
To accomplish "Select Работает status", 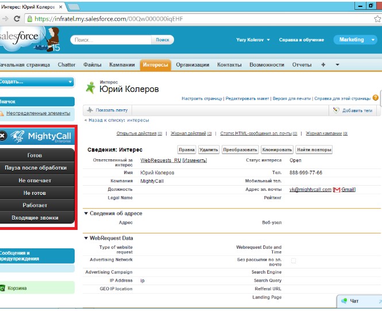I will (37, 205).
